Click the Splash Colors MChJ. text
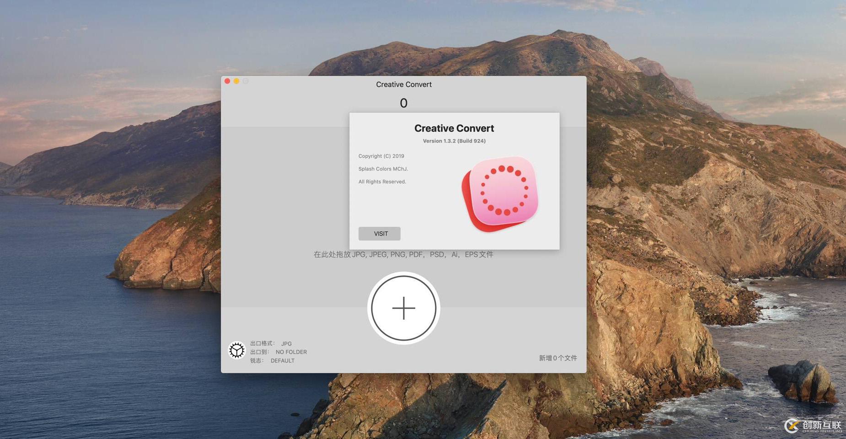Screen dimensions: 846x439 click(383, 169)
